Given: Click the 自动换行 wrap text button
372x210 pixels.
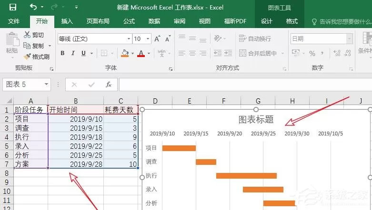Looking at the screenshot, I should point(255,38).
